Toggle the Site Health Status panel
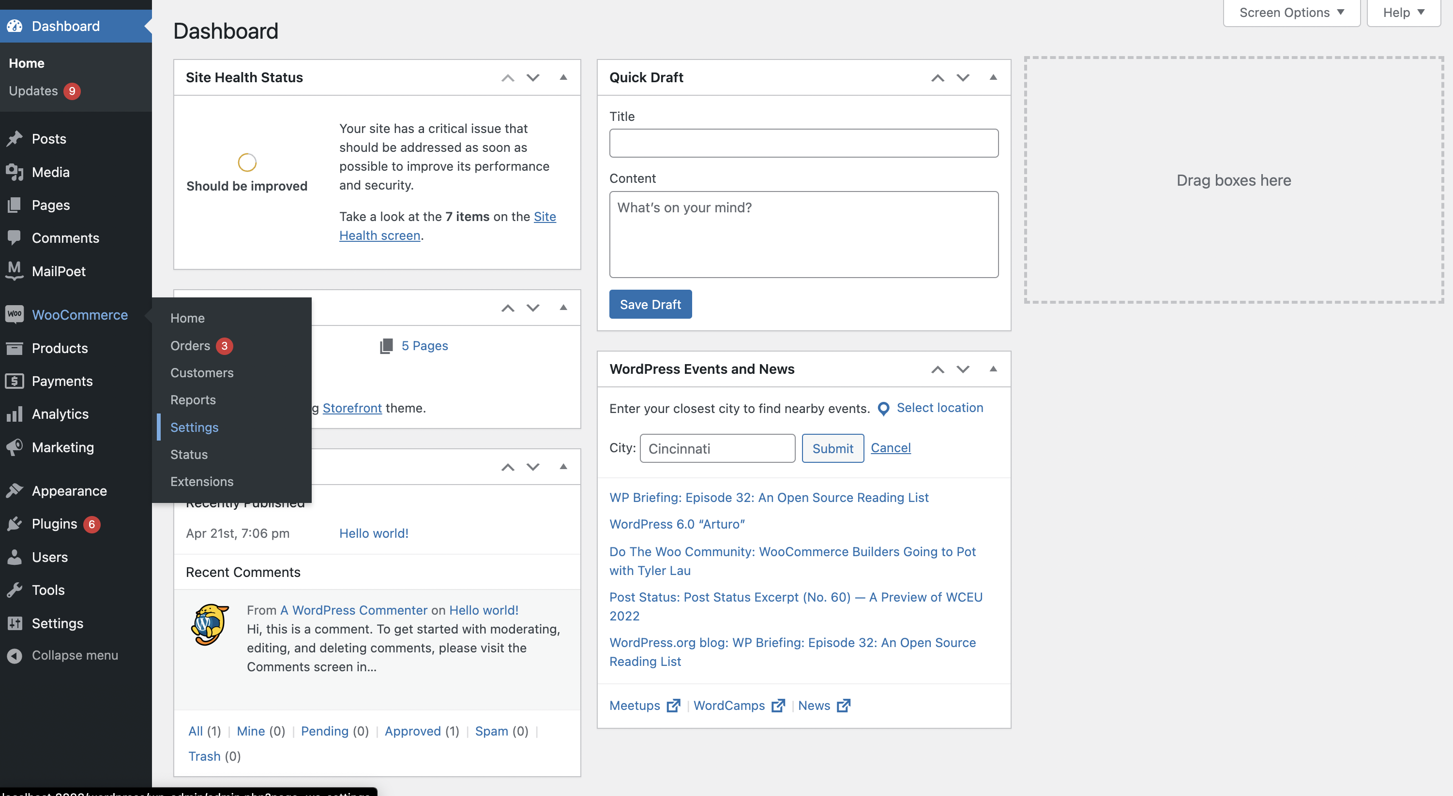Image resolution: width=1453 pixels, height=796 pixels. click(x=563, y=77)
